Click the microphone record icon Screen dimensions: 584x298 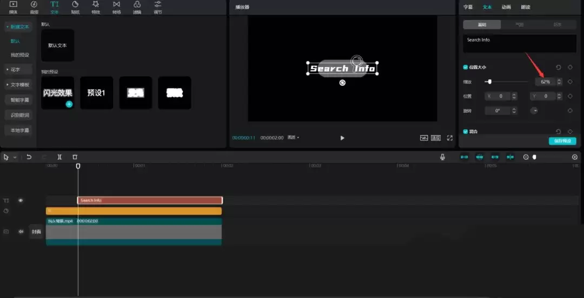pos(442,157)
